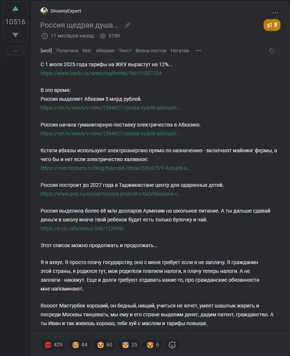Open the overclockers.ru blog link

click(x=115, y=168)
